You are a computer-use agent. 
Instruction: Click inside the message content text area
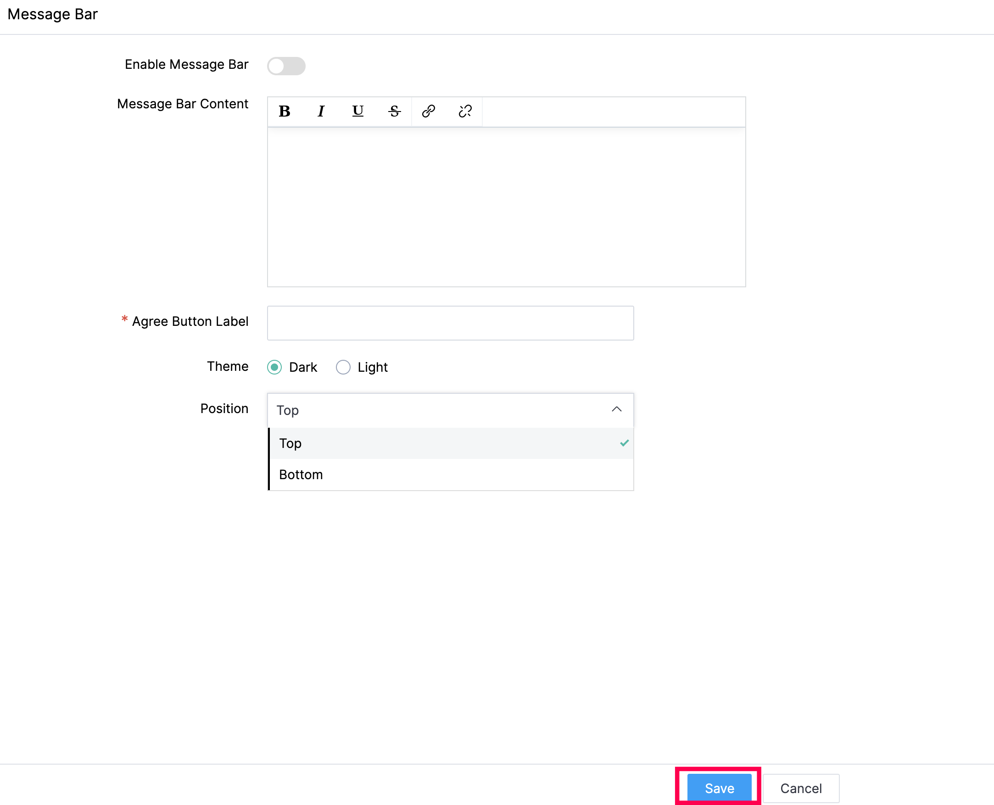(x=506, y=207)
